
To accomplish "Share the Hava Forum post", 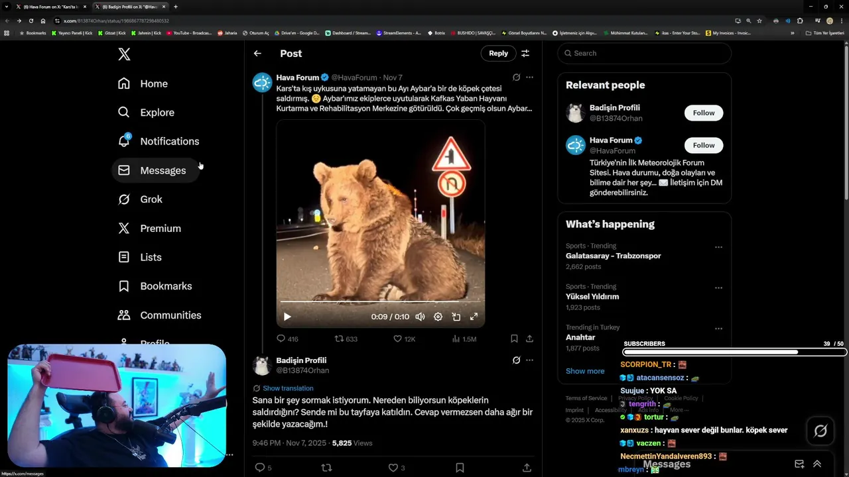I will (x=529, y=339).
